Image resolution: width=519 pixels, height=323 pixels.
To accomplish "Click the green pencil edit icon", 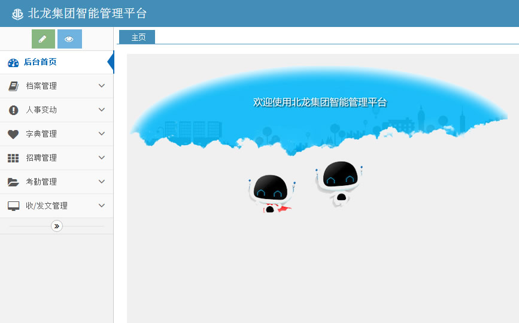I will [43, 39].
